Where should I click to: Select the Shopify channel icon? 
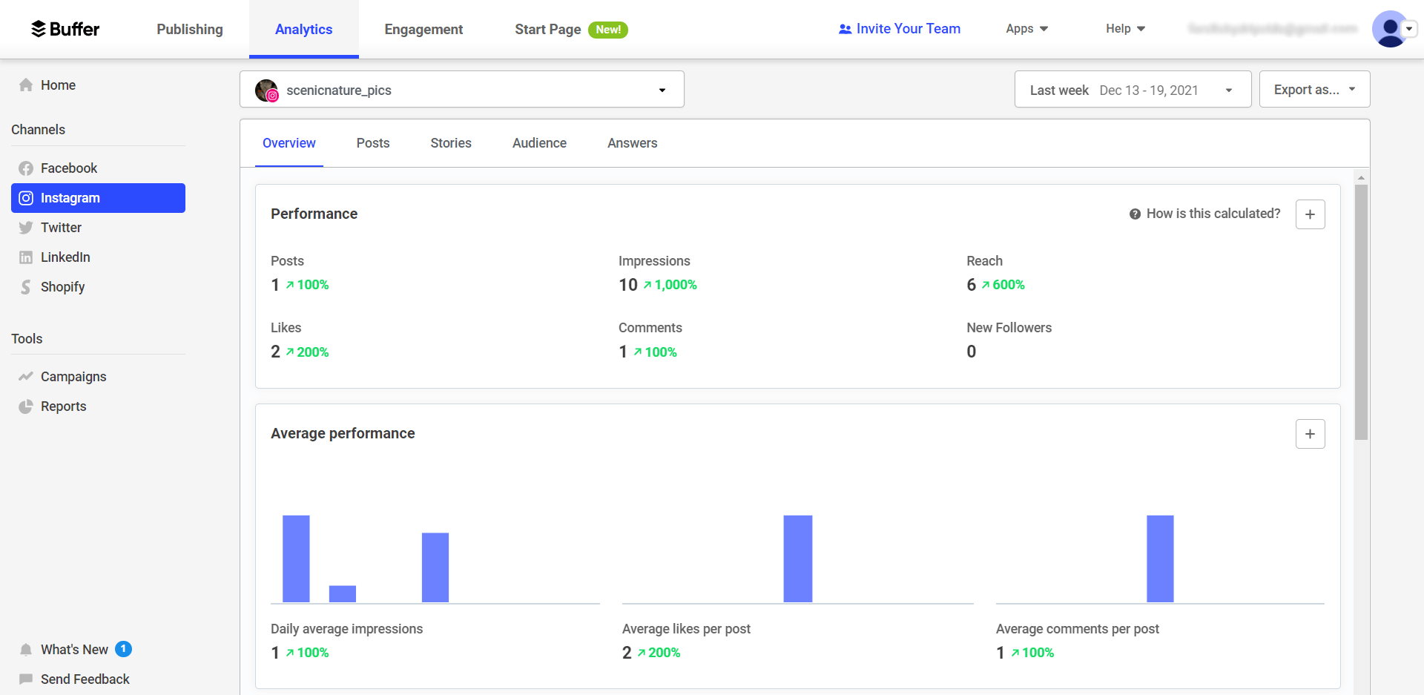pos(26,287)
